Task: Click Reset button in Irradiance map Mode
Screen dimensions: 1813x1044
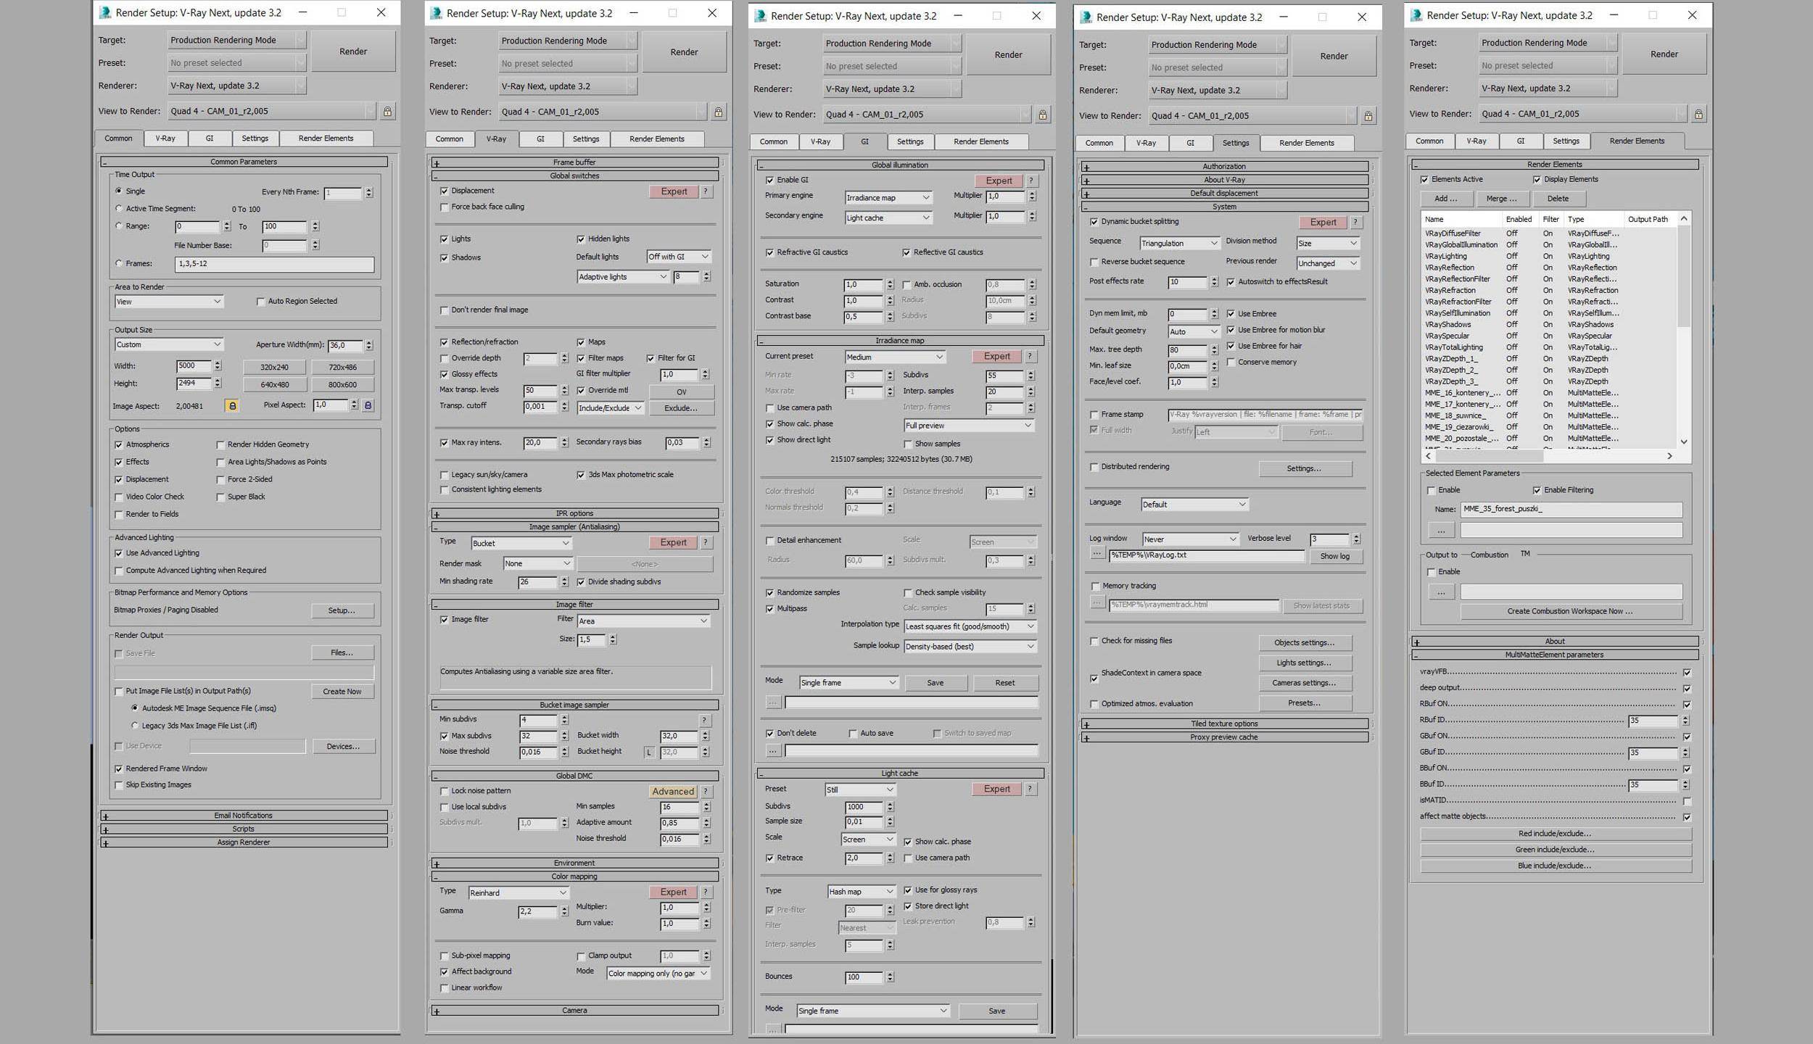Action: 1005,683
